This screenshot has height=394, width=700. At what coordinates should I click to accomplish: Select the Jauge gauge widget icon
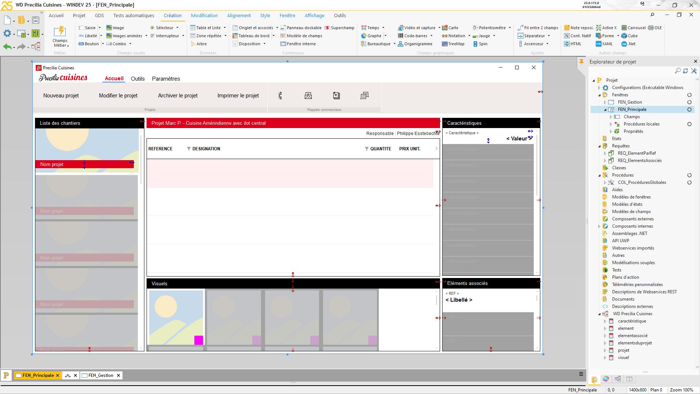(x=476, y=36)
